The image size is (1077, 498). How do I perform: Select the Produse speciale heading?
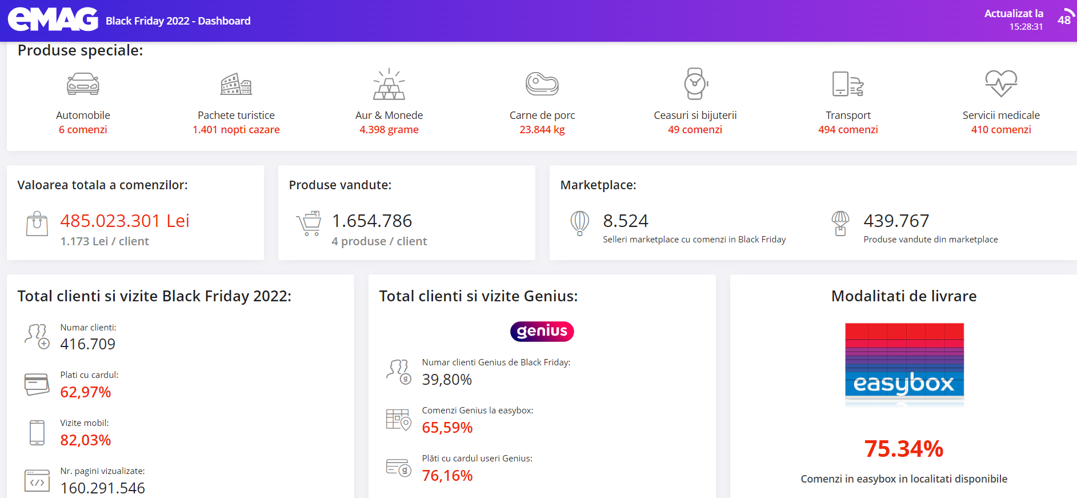tap(81, 50)
